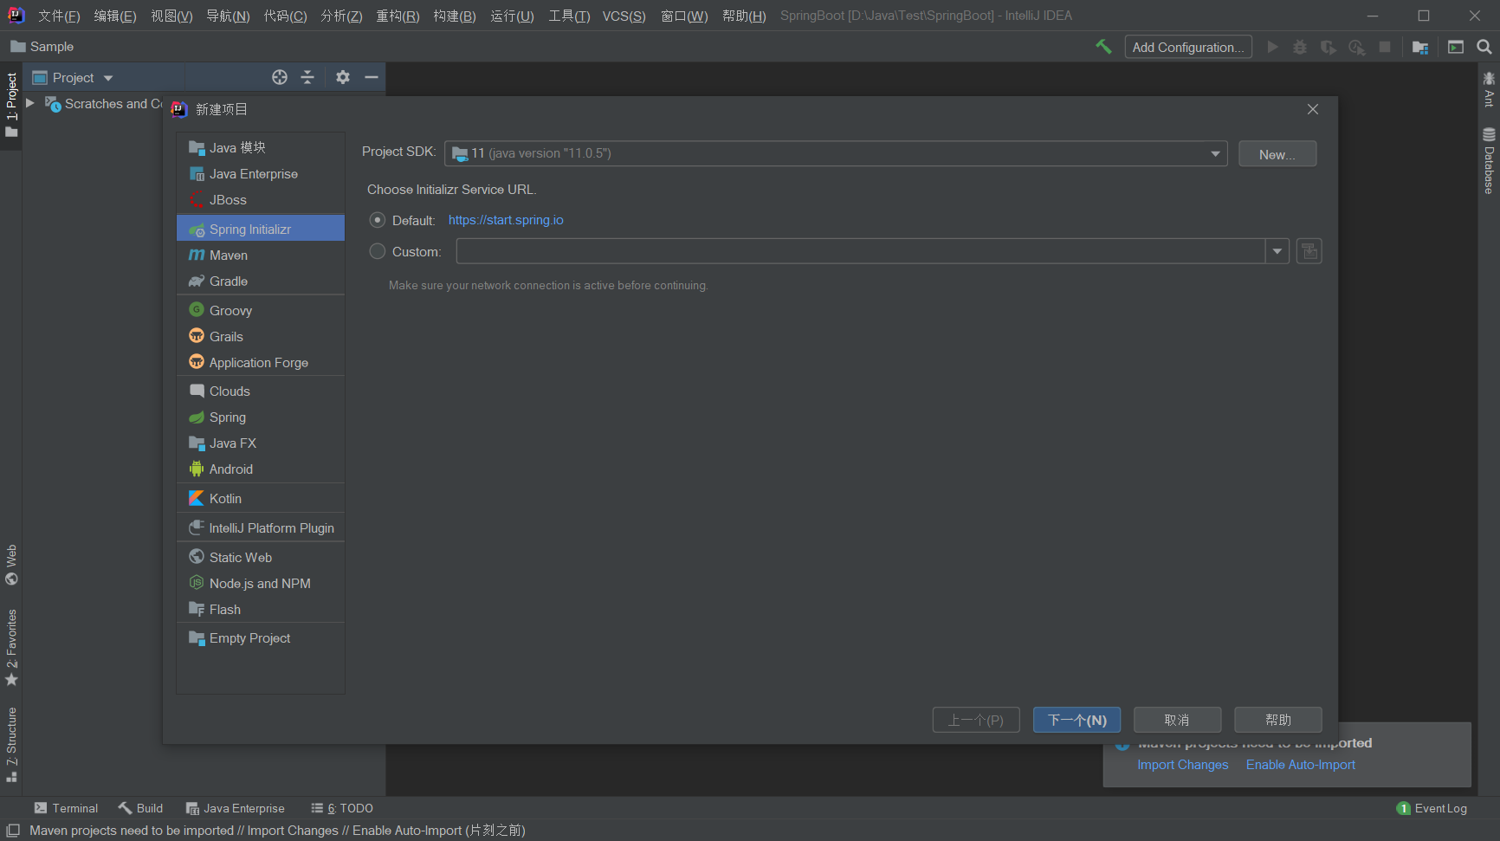Viewport: 1500px width, 841px height.
Task: Open the VCS(S) menu
Action: 624,16
